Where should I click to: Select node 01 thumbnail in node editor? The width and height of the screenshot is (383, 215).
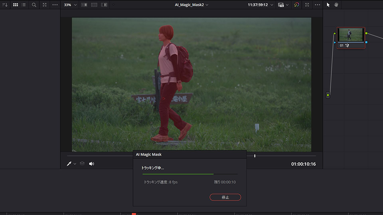point(351,35)
